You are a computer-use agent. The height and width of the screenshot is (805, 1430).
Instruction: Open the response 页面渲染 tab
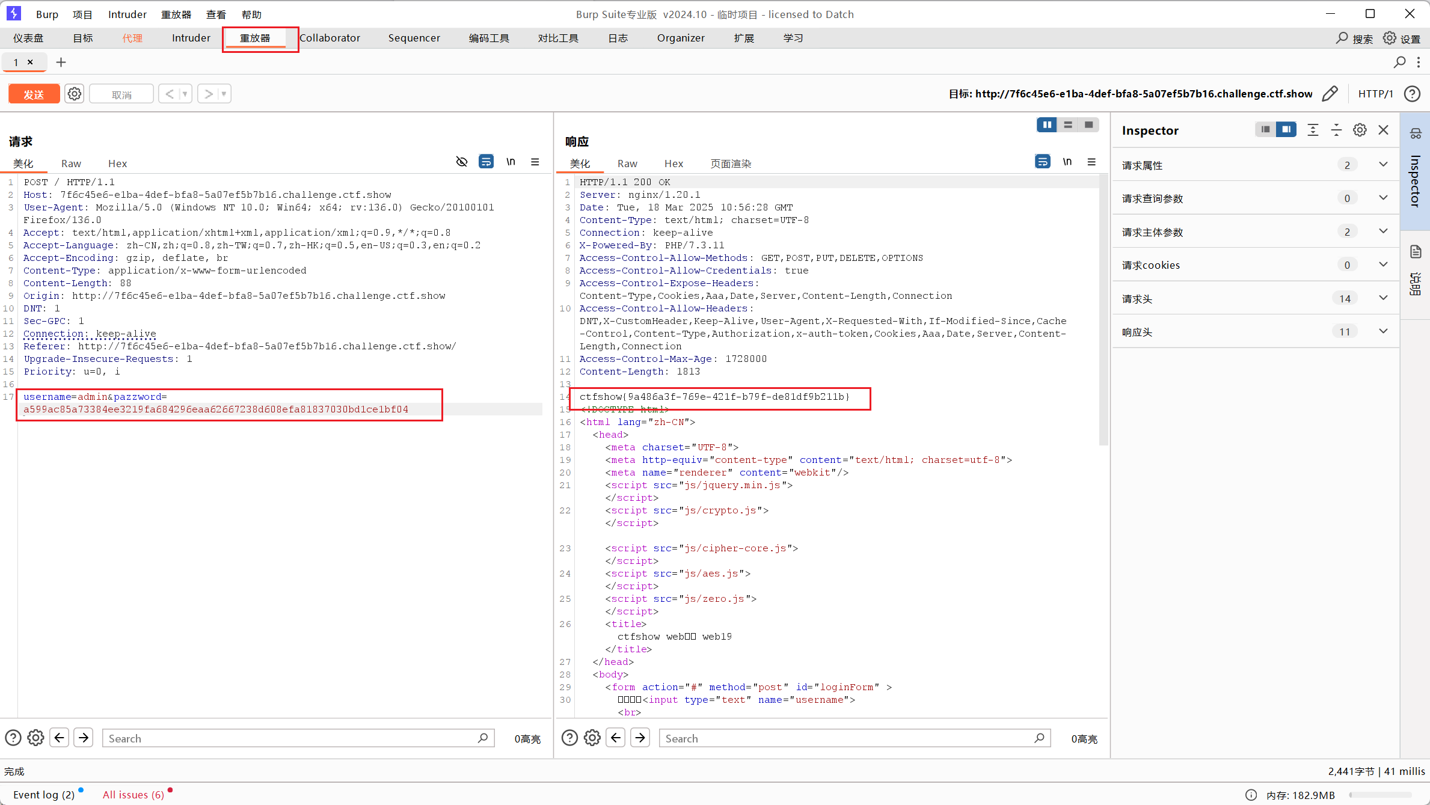tap(730, 164)
